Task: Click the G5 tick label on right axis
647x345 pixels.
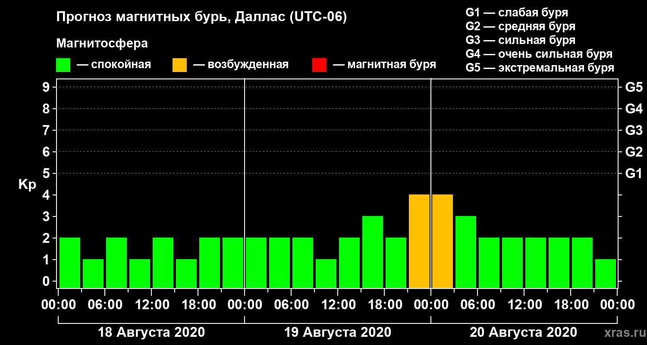Action: (634, 87)
